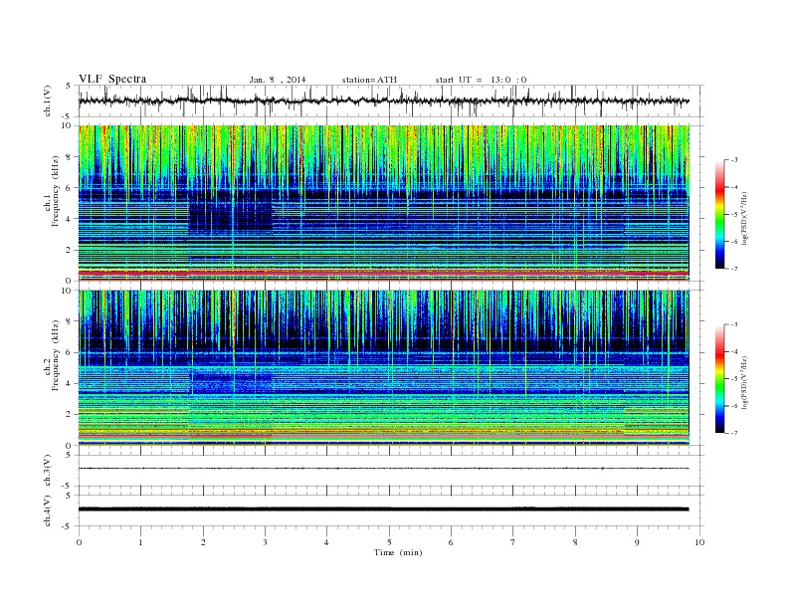Click the "Time (min)" x-axis label
The image size is (788, 609).
point(398,552)
